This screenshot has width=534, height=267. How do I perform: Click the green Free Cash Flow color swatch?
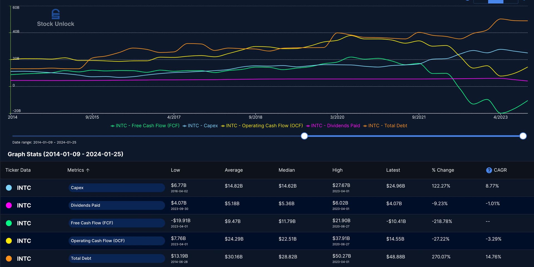point(9,223)
